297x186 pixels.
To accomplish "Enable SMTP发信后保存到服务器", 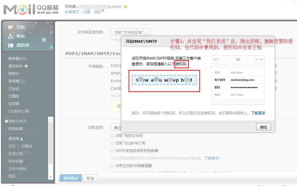I will (x=113, y=150).
